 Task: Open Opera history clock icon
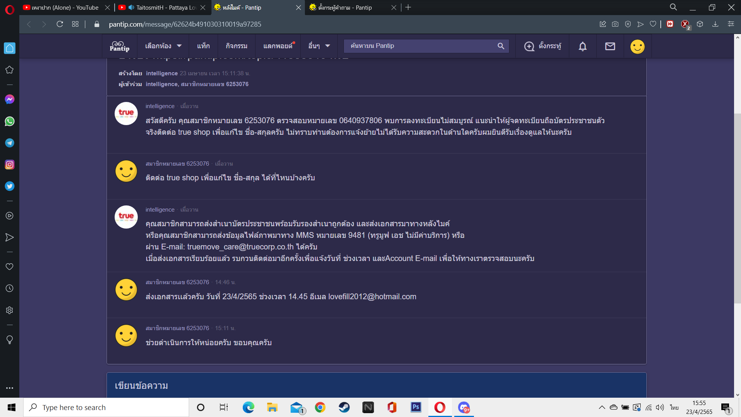(x=10, y=288)
